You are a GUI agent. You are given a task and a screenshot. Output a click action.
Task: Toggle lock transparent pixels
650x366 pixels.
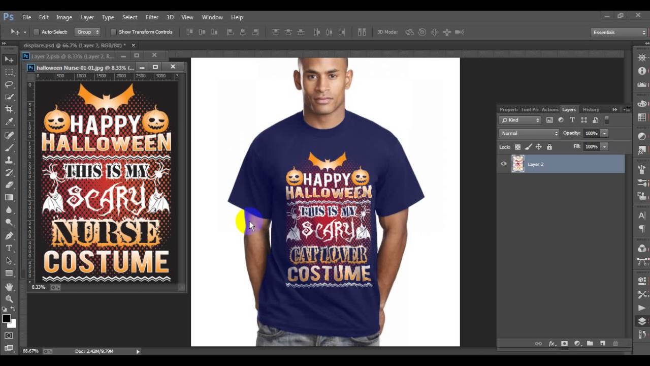point(517,147)
